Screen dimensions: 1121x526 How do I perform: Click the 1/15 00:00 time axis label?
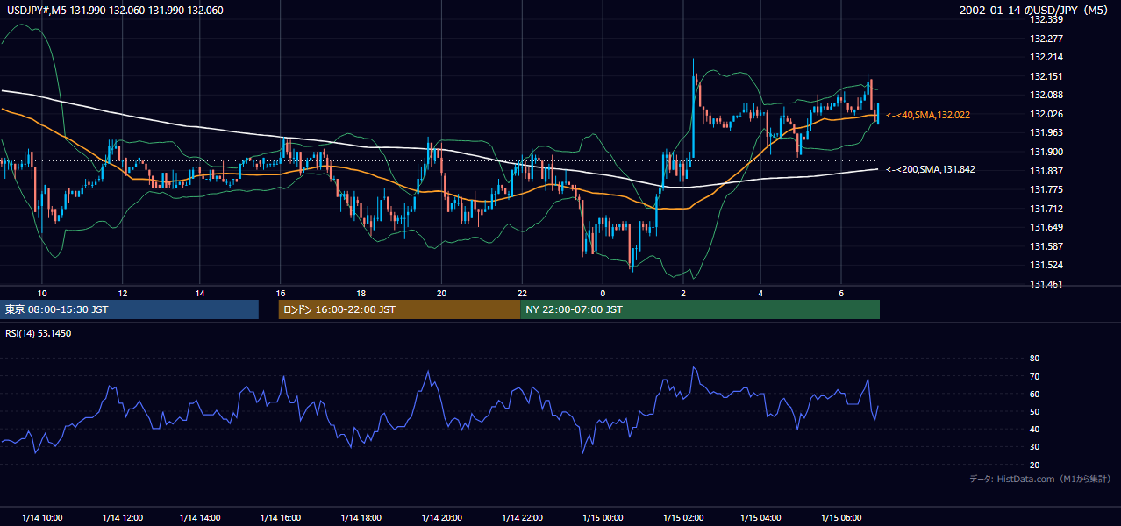pyautogui.click(x=603, y=518)
